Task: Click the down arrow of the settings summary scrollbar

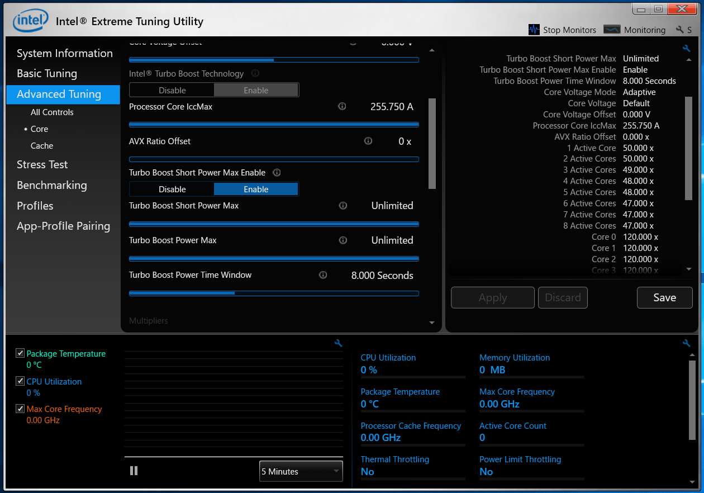Action: tap(688, 269)
